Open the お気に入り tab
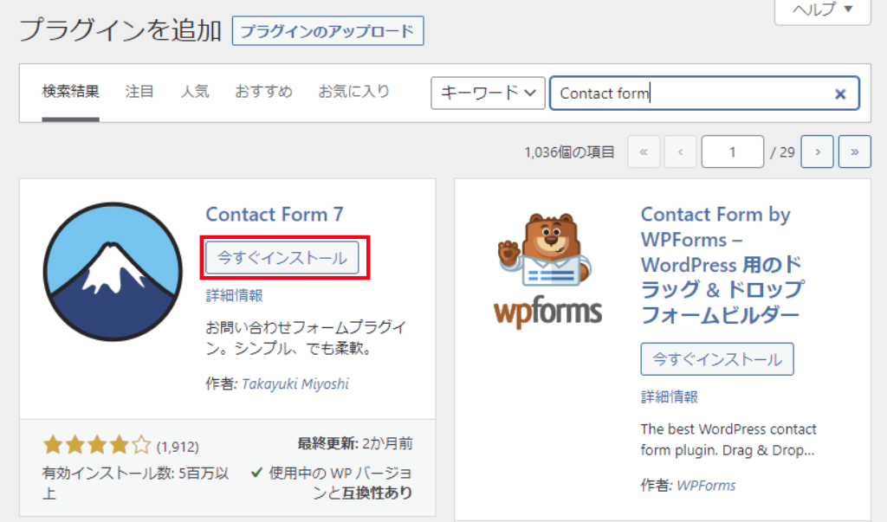This screenshot has height=522, width=887. 354,92
